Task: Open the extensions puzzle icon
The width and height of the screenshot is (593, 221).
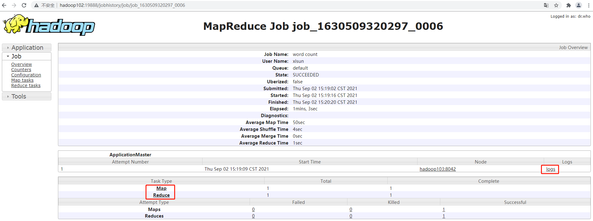Action: 568,5
